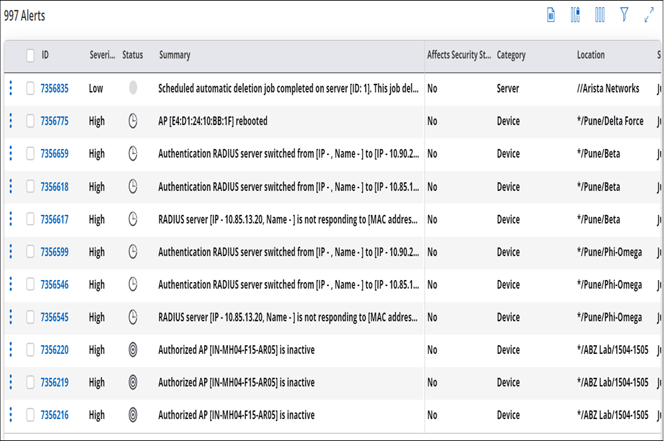Expand the alerts table to full screen
The width and height of the screenshot is (664, 441).
tap(649, 15)
